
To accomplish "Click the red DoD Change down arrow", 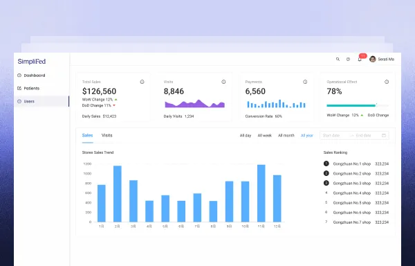I will [114, 105].
